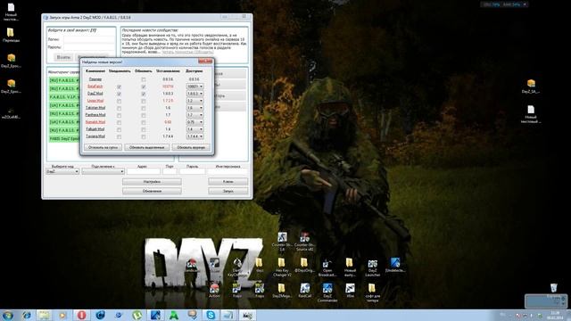Click the Windows Start button
Image resolution: width=571 pixels, height=321 pixels.
(8, 315)
